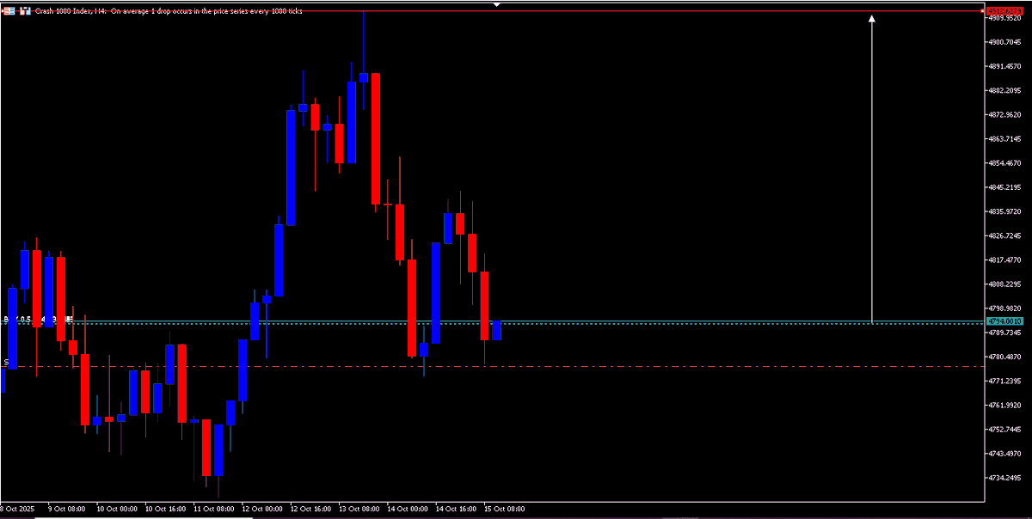Click price scale value 4872.9620
Screen dimensions: 1032x519
pos(1005,114)
